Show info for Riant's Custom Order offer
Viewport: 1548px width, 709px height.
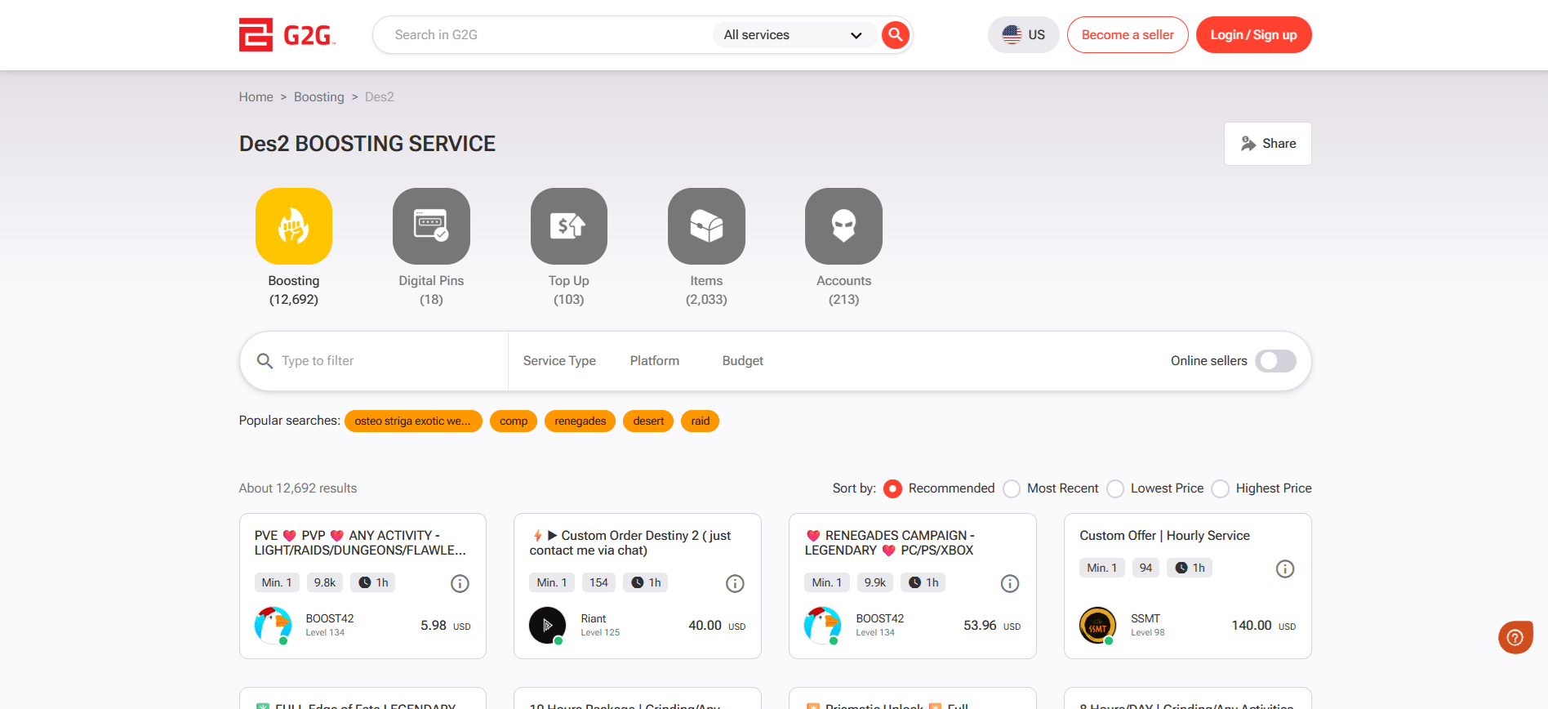pyautogui.click(x=735, y=583)
